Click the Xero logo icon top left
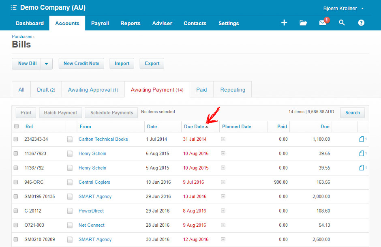 tap(13, 7)
